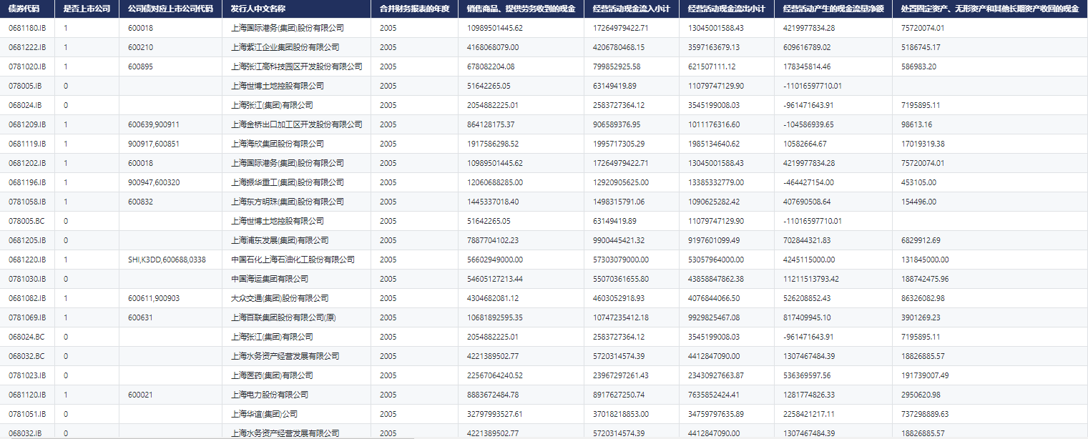Select issuer 上海海欣集团股份有限公司
The height and width of the screenshot is (439, 1088).
[x=277, y=144]
